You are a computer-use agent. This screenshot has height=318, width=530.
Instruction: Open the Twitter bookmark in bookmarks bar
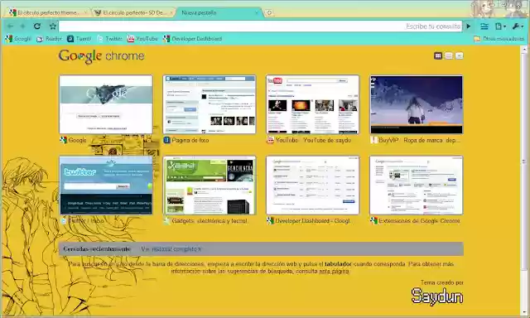pyautogui.click(x=109, y=39)
